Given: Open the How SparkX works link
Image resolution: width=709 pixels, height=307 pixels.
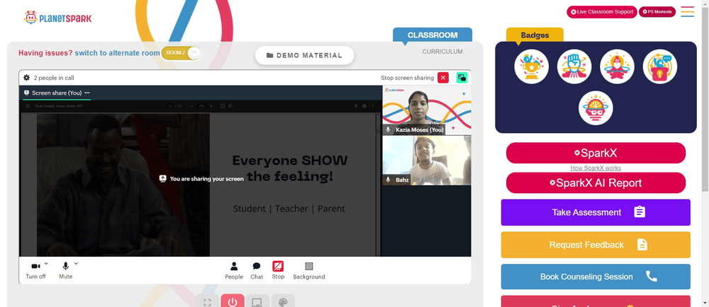Looking at the screenshot, I should (x=596, y=168).
